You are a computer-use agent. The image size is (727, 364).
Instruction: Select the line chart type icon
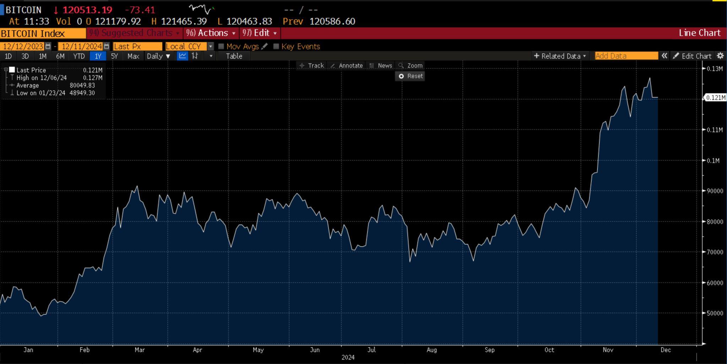[x=182, y=56]
